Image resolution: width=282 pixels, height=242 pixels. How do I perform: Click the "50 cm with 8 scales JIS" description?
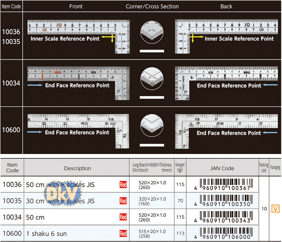pos(60,185)
